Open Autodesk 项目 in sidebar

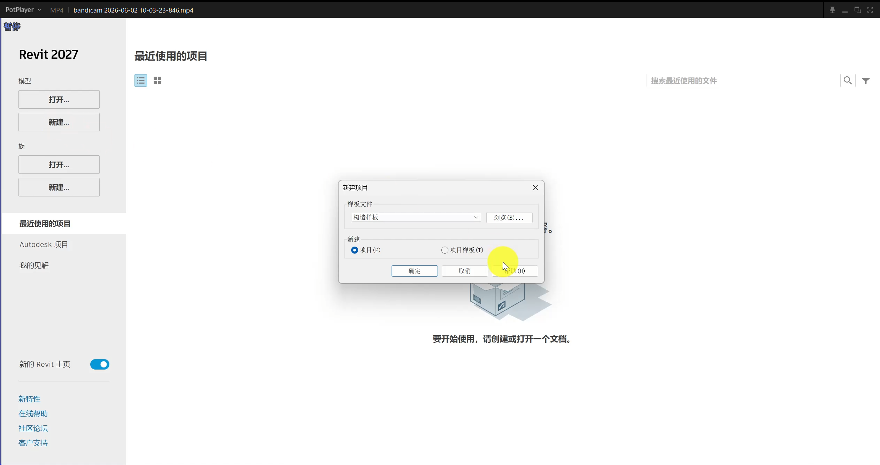[x=44, y=245]
